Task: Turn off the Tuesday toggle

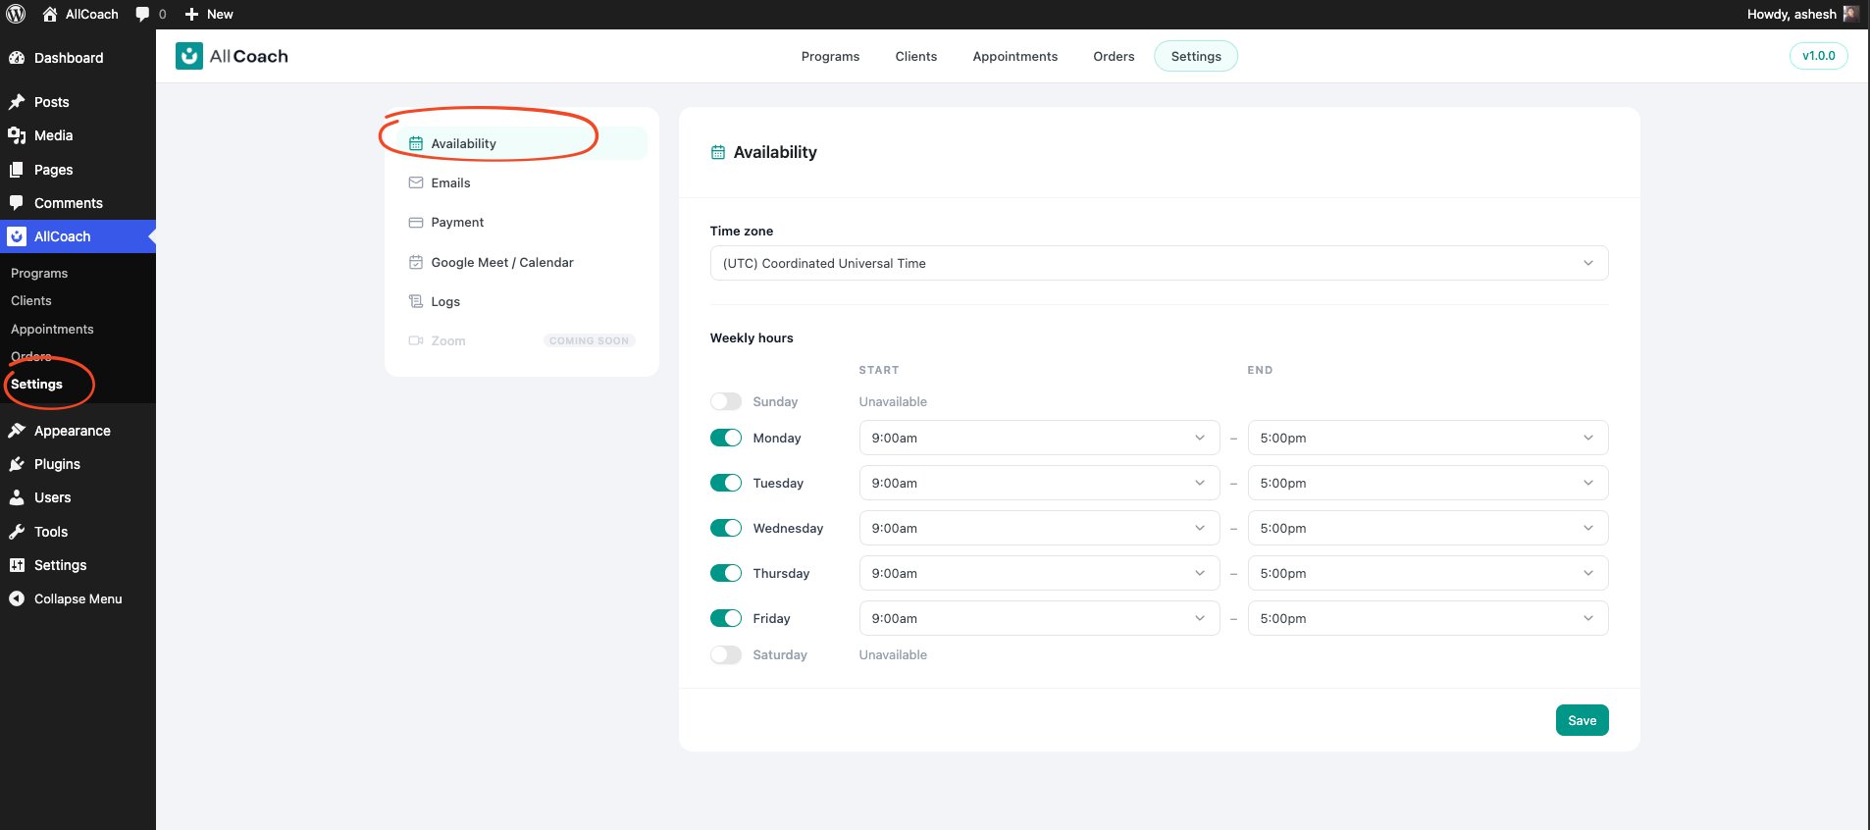Action: (726, 483)
